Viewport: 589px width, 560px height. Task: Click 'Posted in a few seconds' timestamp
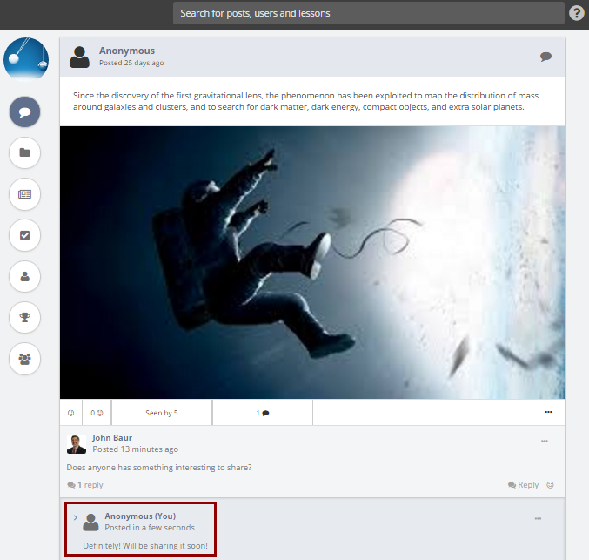pyautogui.click(x=150, y=528)
